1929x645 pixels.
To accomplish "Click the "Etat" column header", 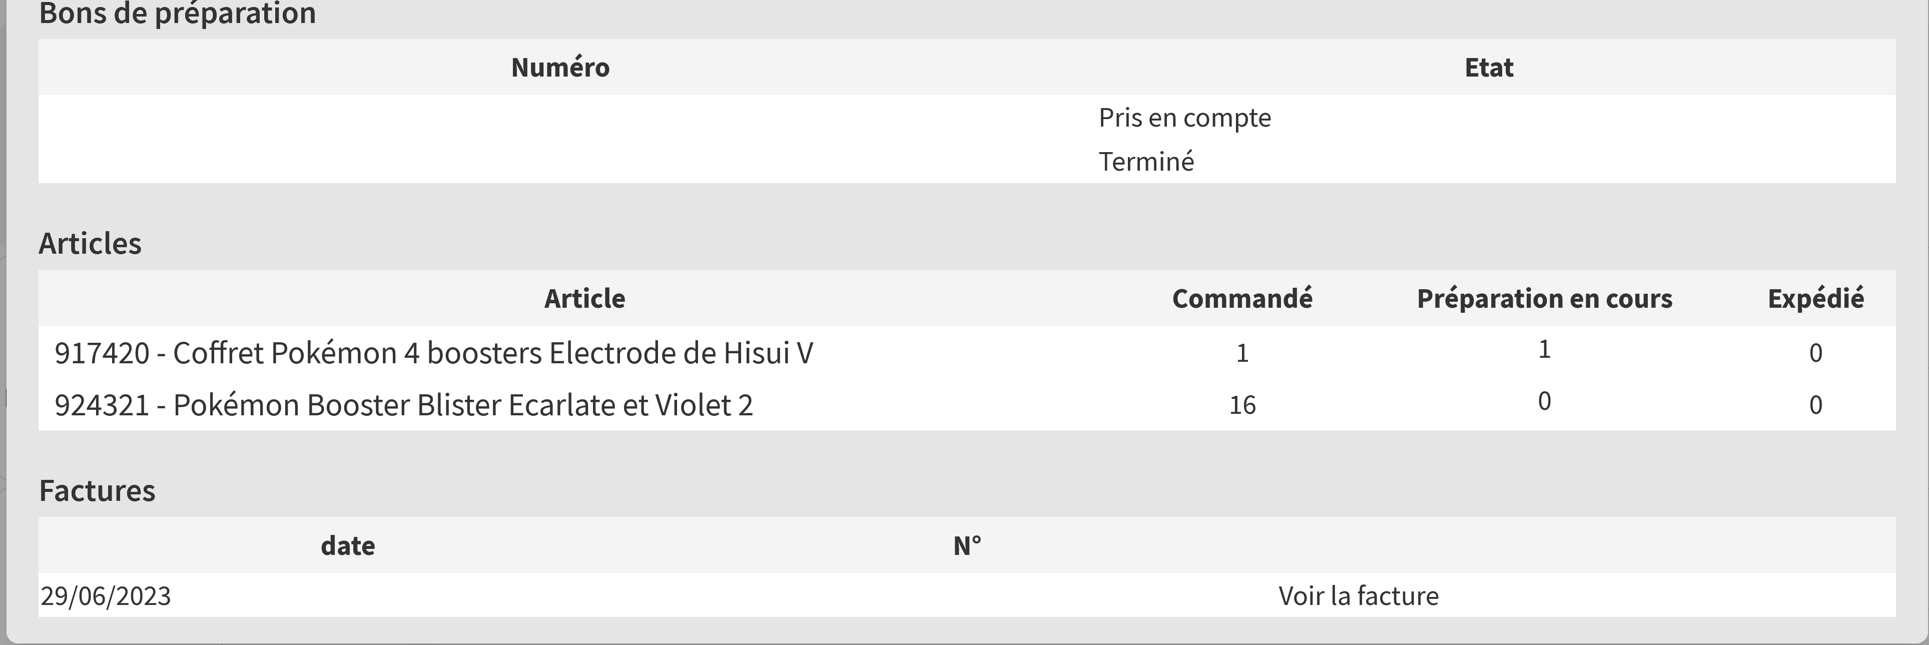I will [1488, 68].
